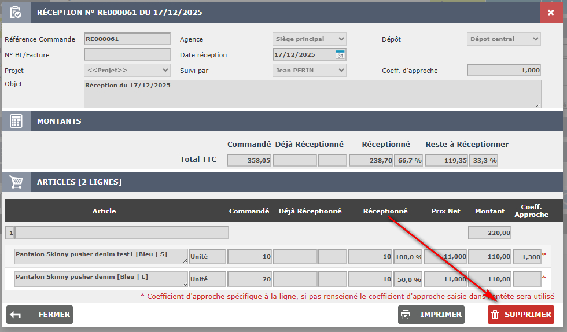567x332 pixels.
Task: Open the Agence dropdown showing Siège principal
Action: click(x=309, y=39)
